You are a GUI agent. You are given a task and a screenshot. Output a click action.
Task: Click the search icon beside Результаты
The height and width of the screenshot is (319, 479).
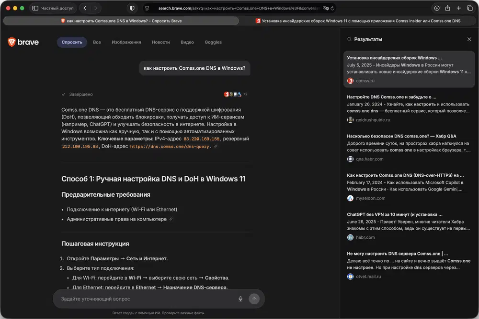(349, 39)
